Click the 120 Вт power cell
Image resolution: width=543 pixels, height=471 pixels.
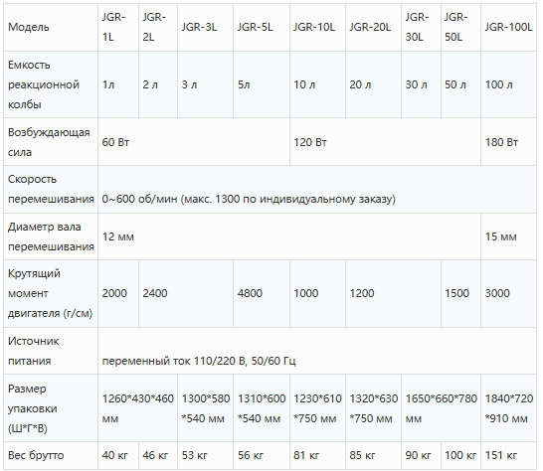386,142
